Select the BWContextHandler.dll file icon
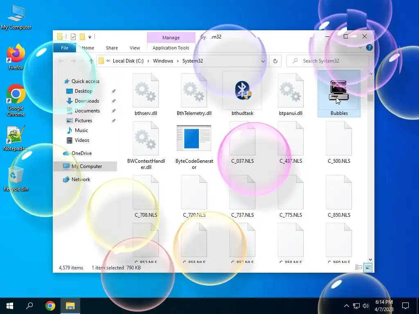 tap(146, 138)
